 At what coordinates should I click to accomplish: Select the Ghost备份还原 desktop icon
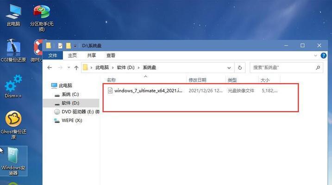click(x=13, y=125)
